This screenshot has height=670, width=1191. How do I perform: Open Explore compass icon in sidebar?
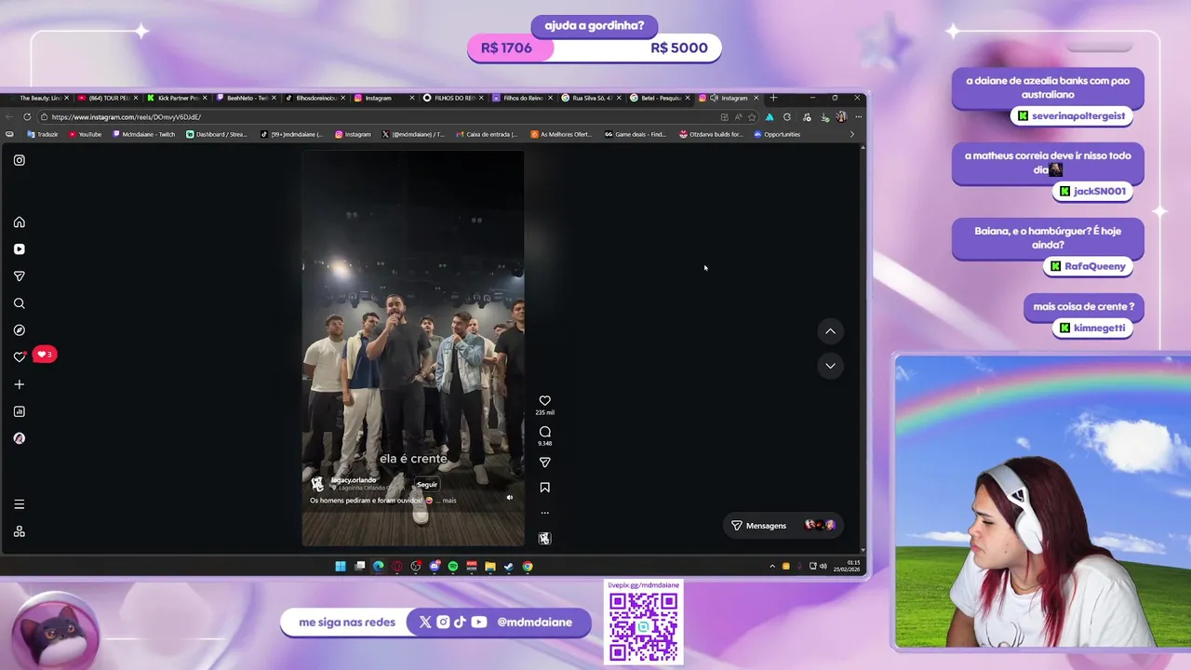pyautogui.click(x=19, y=330)
